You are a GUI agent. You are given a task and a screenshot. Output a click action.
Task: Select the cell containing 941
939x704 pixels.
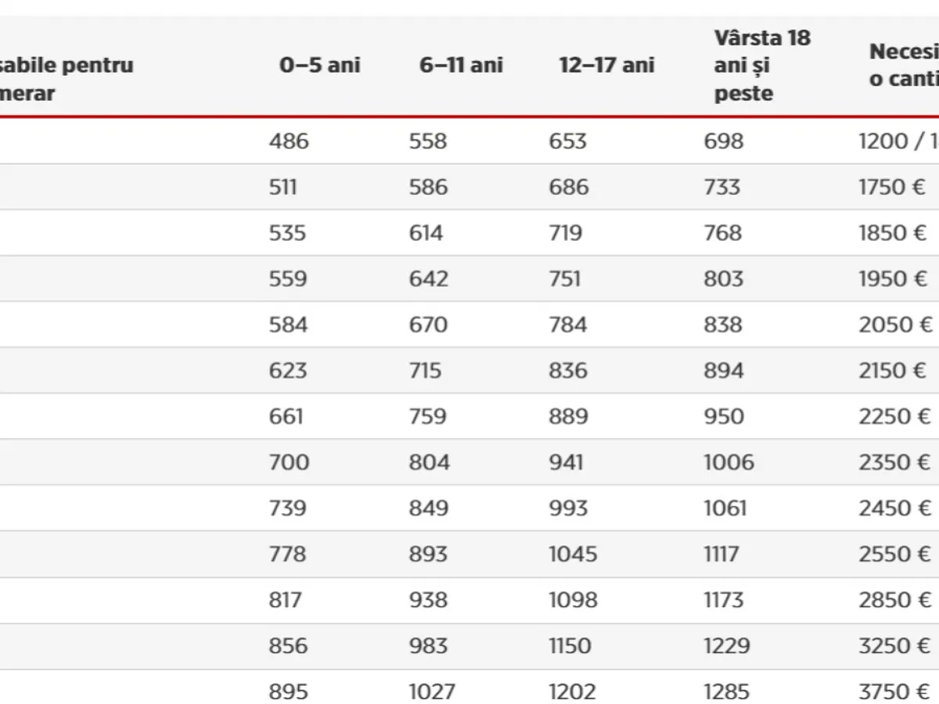pos(566,462)
